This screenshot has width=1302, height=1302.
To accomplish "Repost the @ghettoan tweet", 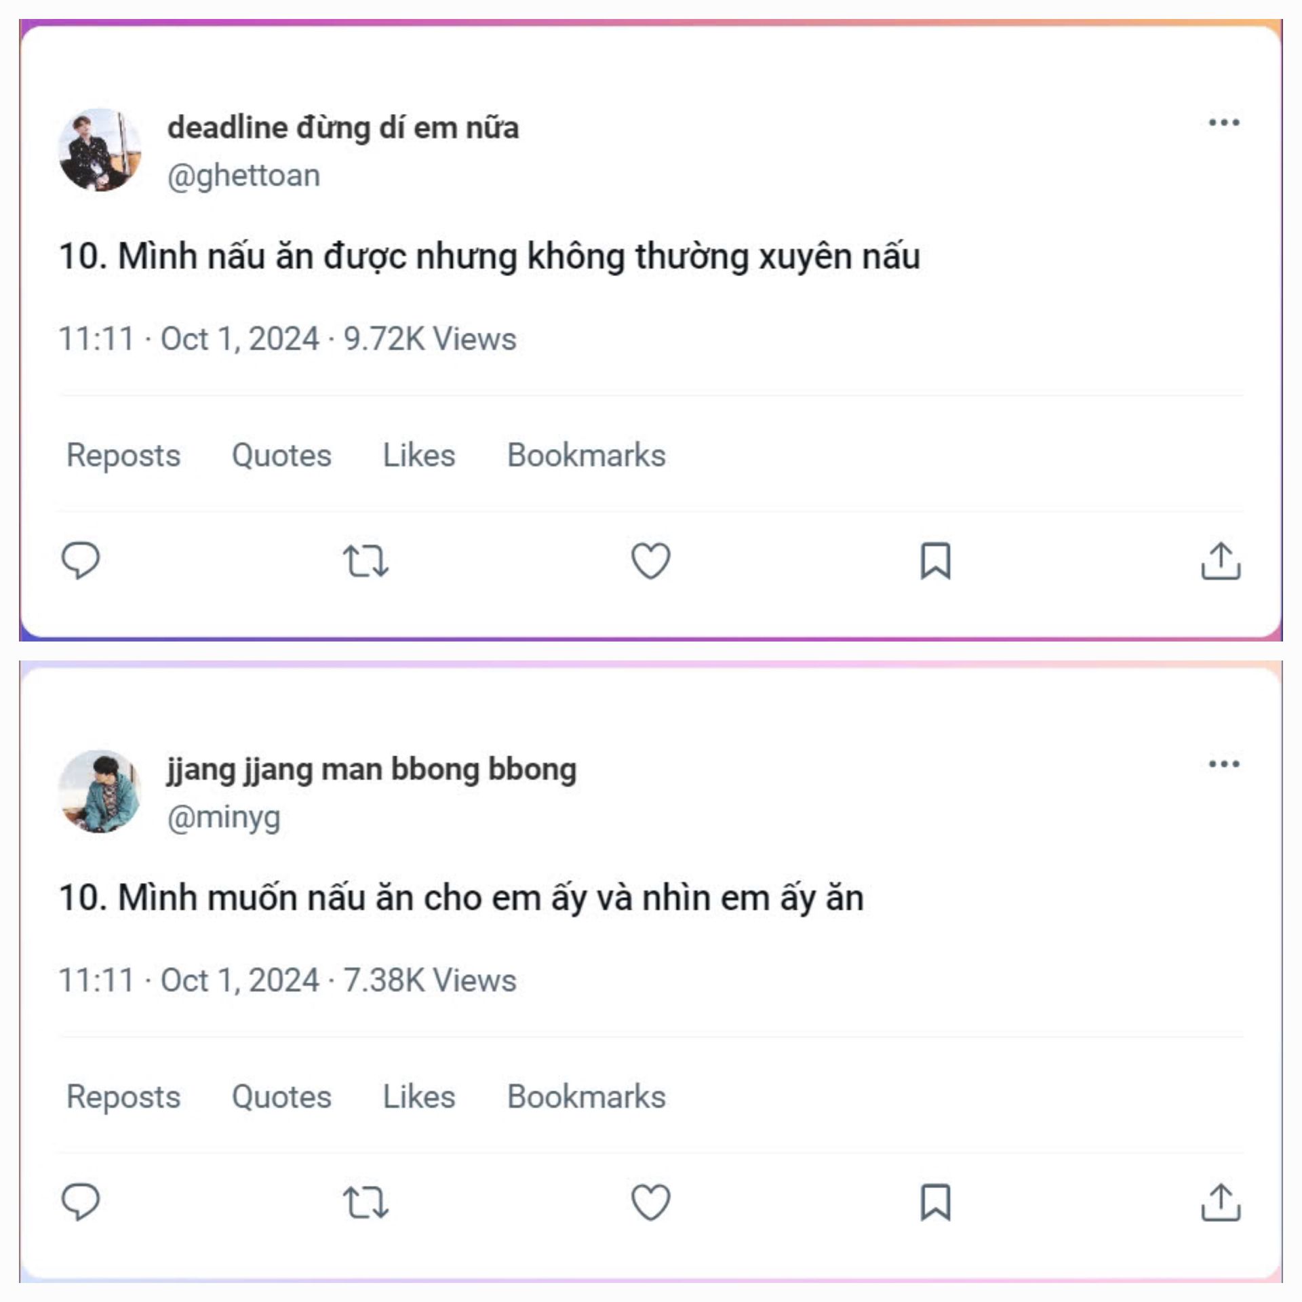I will 366,561.
